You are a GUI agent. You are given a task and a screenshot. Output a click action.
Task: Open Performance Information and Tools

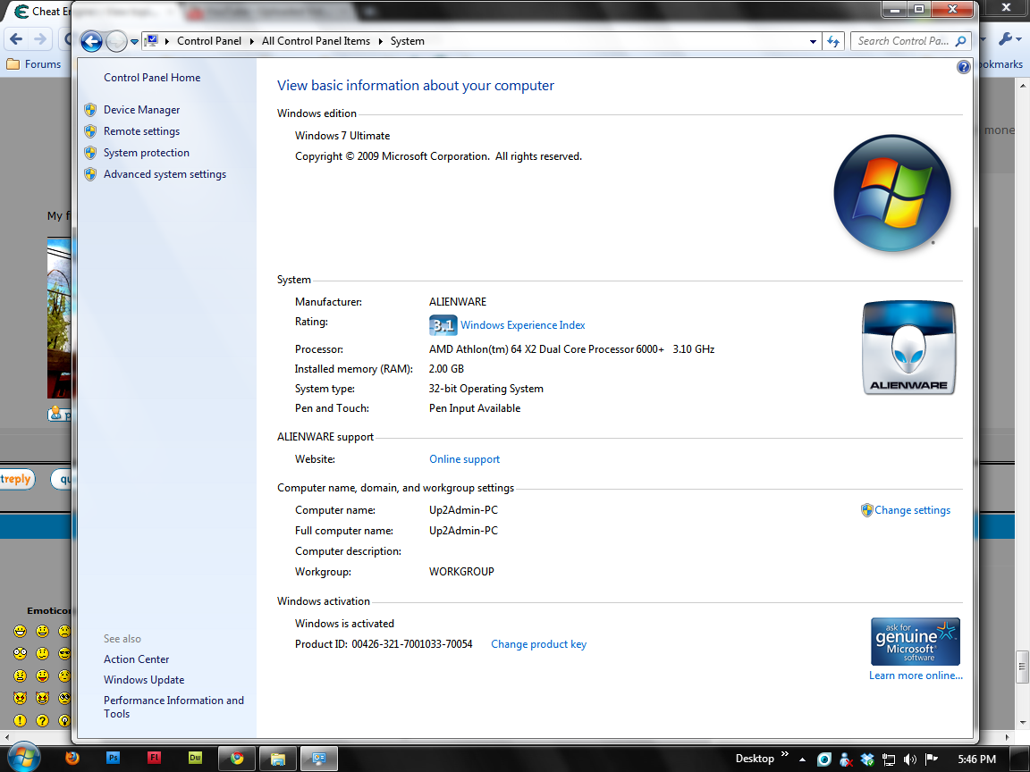173,707
